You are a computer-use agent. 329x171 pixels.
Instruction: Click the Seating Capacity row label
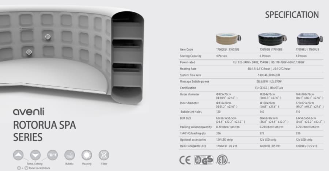pyautogui.click(x=192, y=56)
